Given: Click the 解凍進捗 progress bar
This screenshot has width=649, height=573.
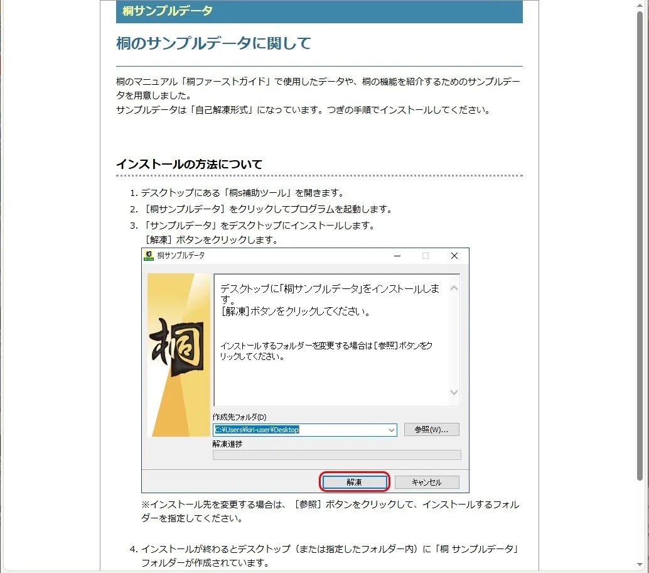Looking at the screenshot, I should tap(336, 455).
